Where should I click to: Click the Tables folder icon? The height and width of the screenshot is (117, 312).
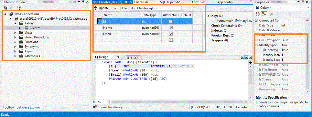click(21, 23)
